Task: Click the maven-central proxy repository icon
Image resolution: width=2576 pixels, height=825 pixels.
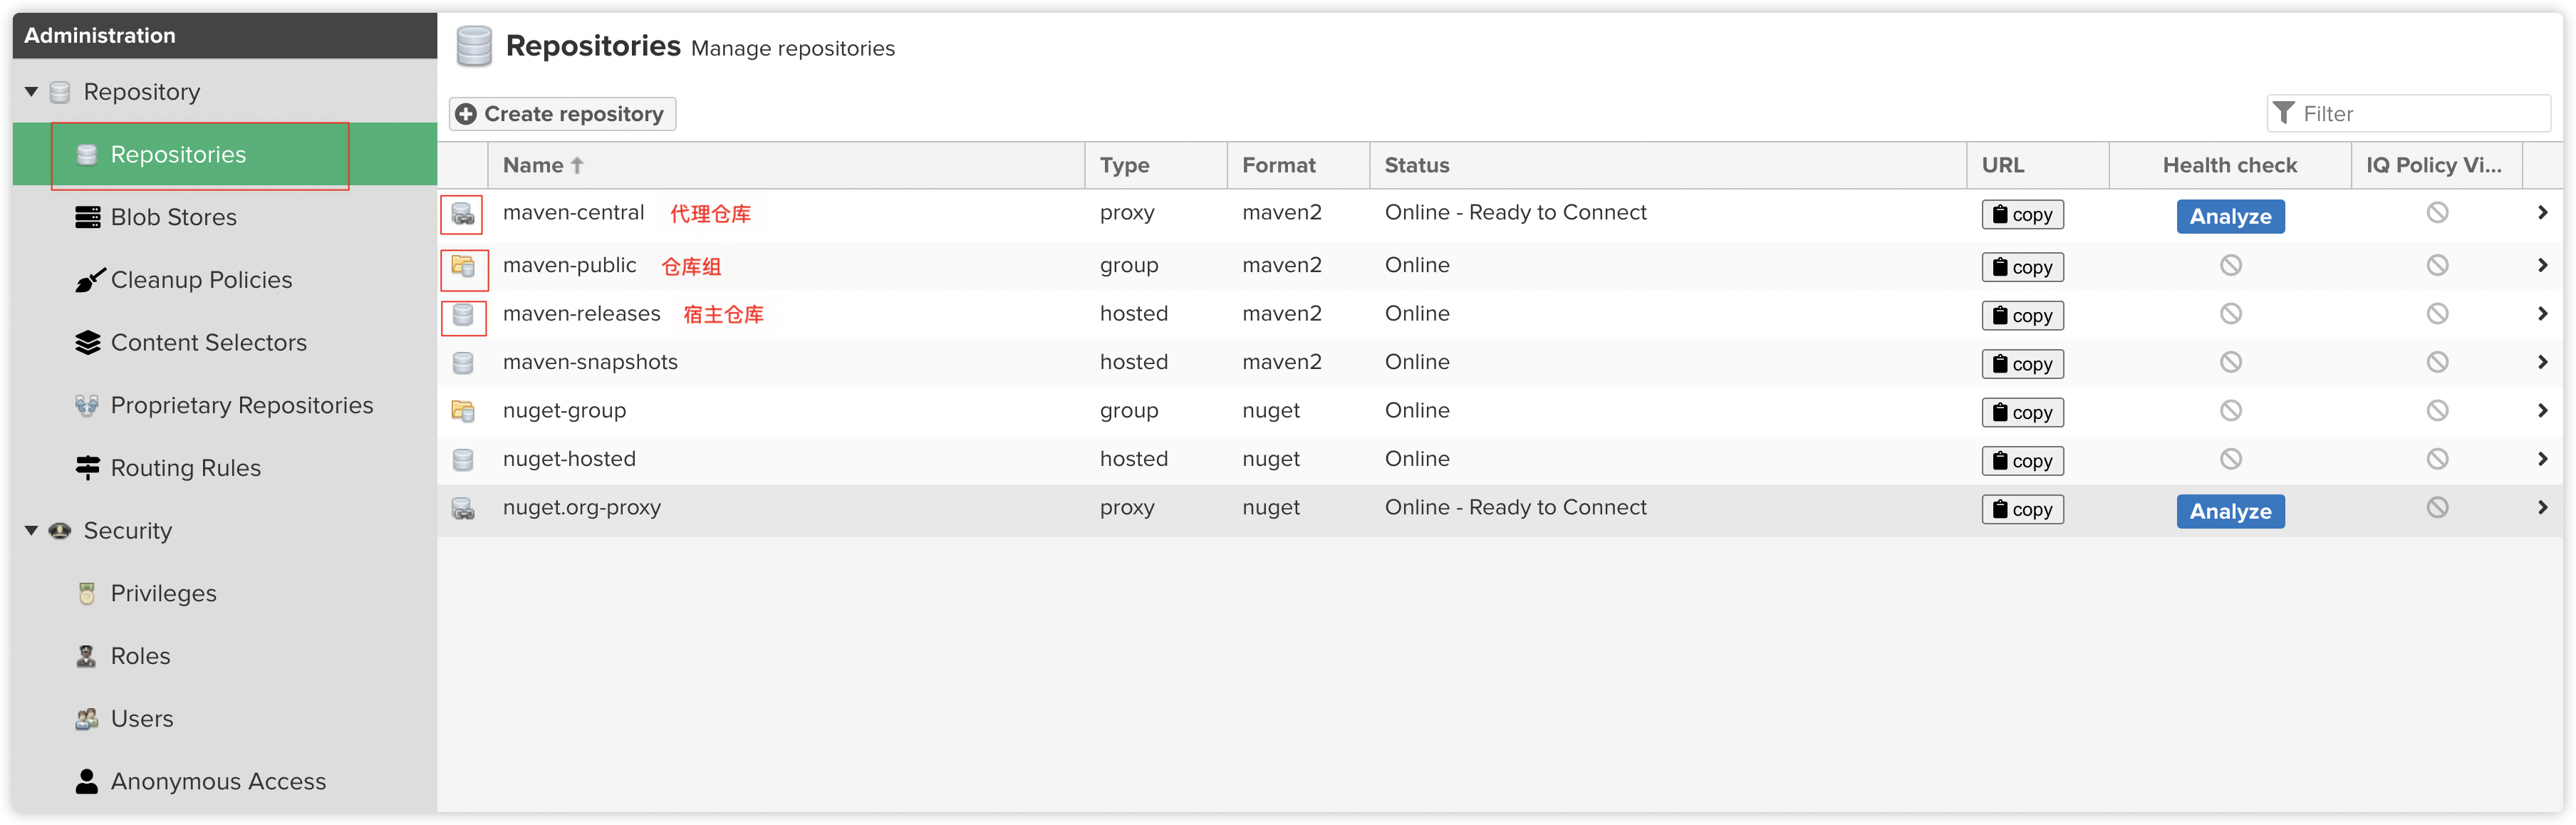Action: (463, 214)
